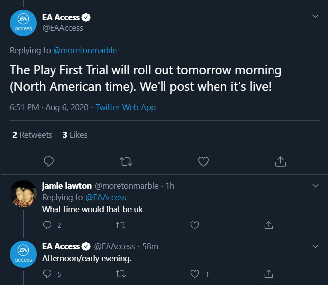Share jamie lawton's tweet
This screenshot has width=328, height=285.
coord(268,225)
